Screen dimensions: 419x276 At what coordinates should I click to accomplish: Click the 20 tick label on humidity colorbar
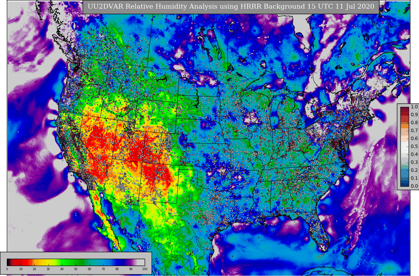34,269
